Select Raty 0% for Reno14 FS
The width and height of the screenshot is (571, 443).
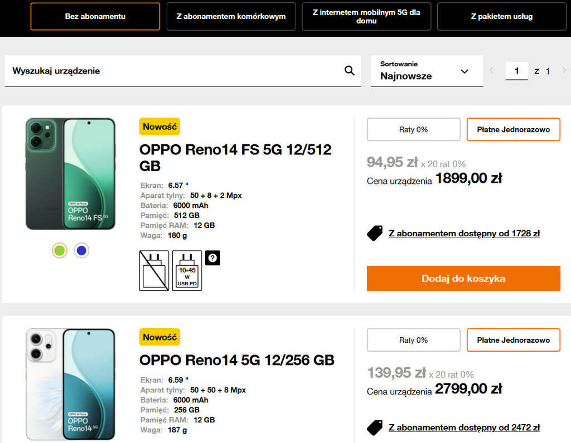click(x=413, y=129)
